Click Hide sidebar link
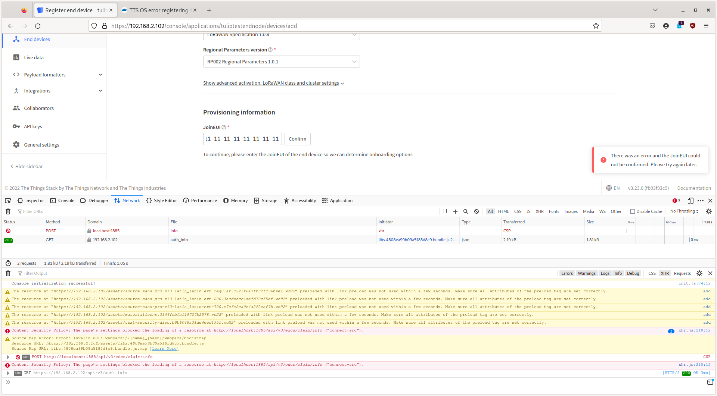 point(27,166)
